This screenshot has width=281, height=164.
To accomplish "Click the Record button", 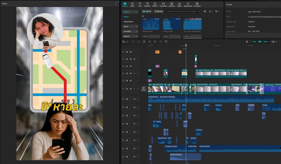I will (158, 11).
